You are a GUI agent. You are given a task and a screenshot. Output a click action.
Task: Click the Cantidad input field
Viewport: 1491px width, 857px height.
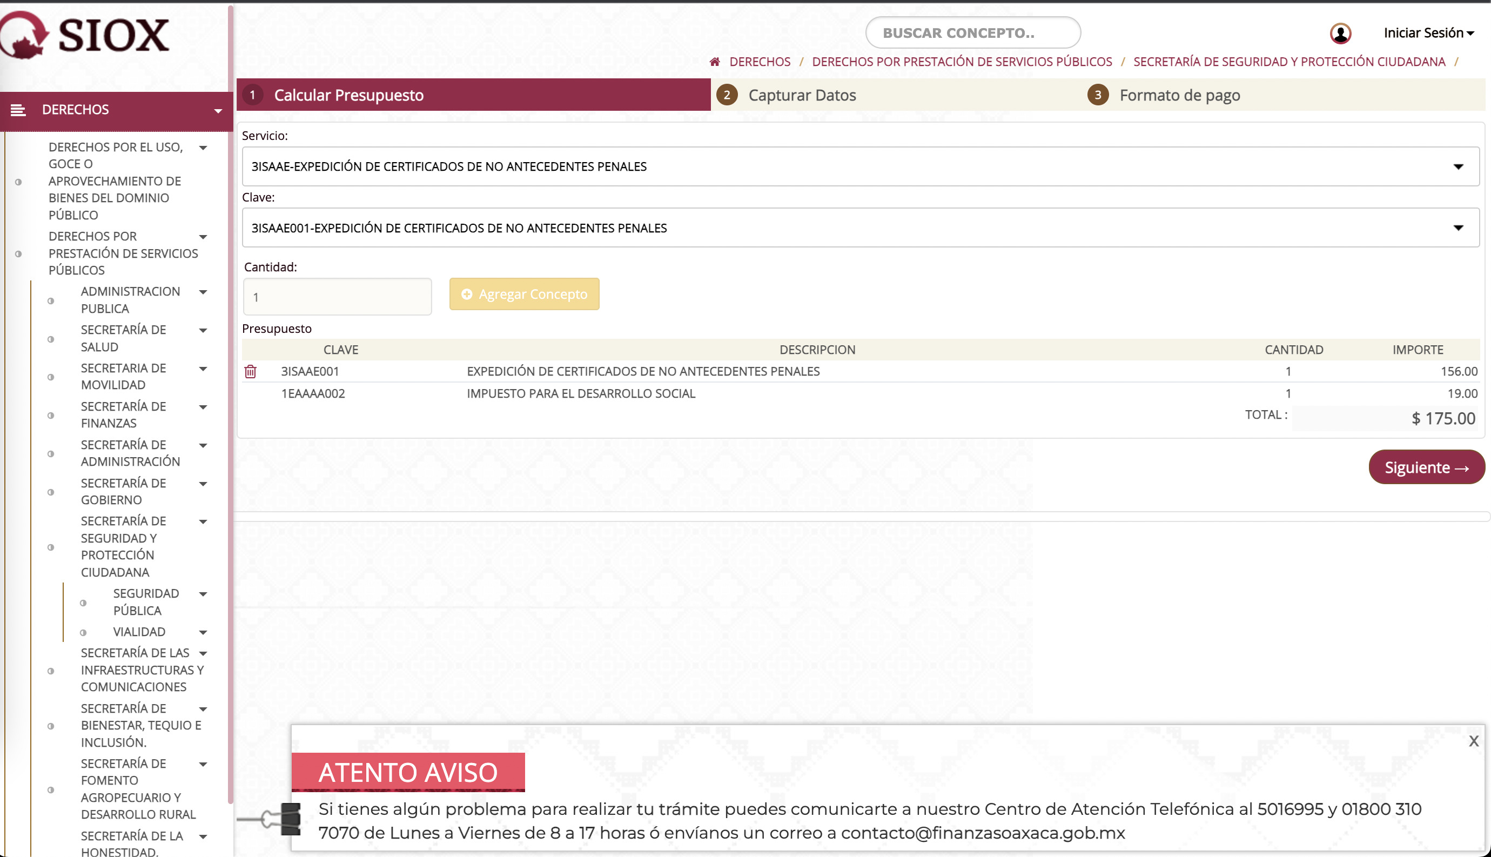point(337,296)
